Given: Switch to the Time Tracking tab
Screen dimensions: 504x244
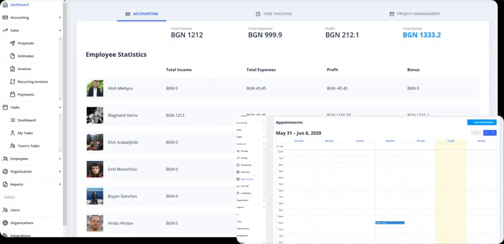Looking at the screenshot, I should click(273, 14).
